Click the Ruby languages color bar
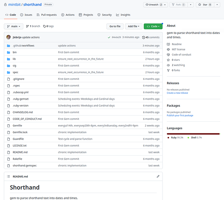 (x=193, y=134)
